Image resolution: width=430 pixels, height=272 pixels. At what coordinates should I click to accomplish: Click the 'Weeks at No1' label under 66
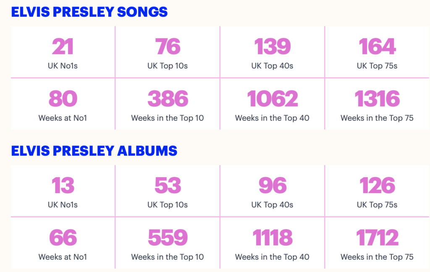(63, 257)
